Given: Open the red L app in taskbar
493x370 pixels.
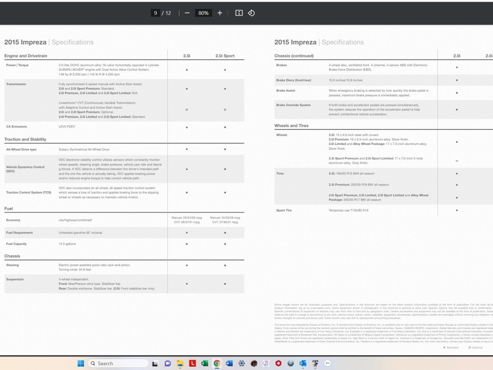Looking at the screenshot, I should coord(192,364).
